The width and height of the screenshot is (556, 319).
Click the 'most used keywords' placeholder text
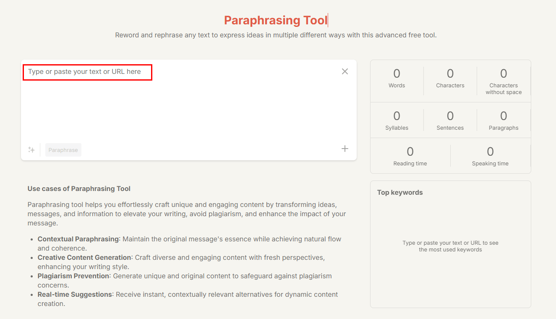[x=450, y=246]
